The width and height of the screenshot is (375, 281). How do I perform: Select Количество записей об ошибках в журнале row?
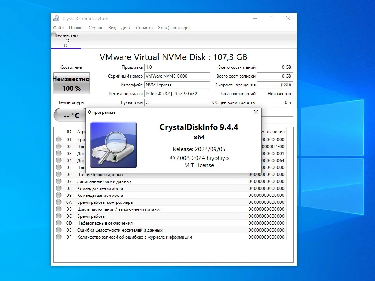coord(170,237)
